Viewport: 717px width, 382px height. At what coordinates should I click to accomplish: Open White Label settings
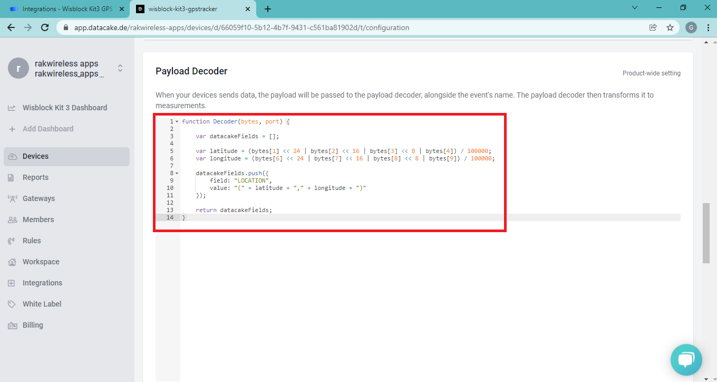point(42,304)
